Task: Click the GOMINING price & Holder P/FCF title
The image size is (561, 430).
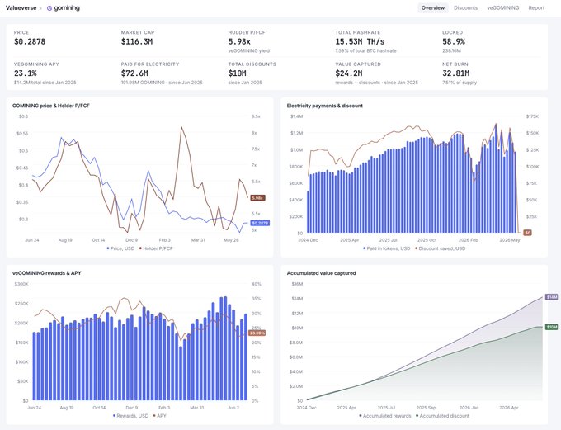Action: point(51,106)
